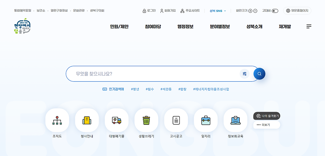The image size is (325, 156).
Task: Click the magnifier icon to search
Action: coord(259,74)
